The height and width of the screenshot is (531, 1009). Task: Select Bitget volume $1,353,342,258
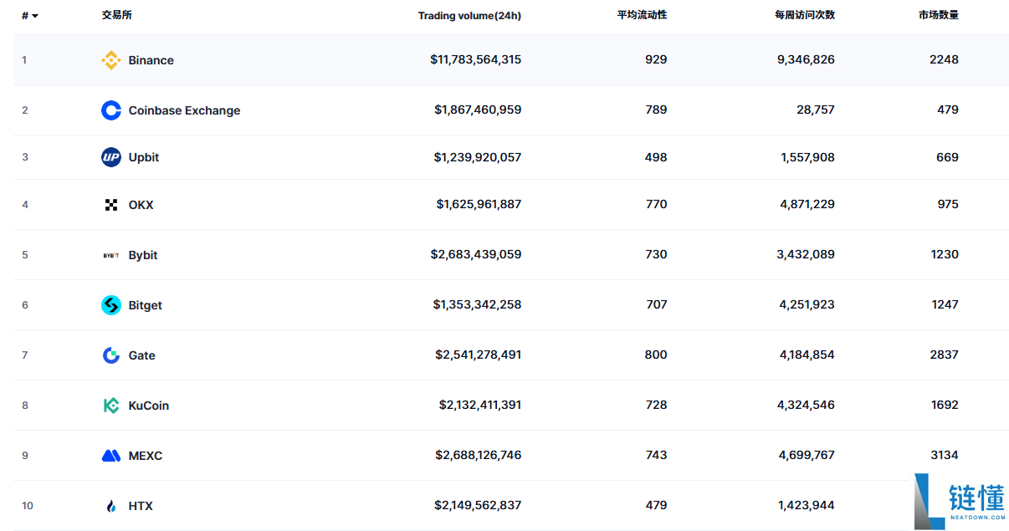(477, 304)
